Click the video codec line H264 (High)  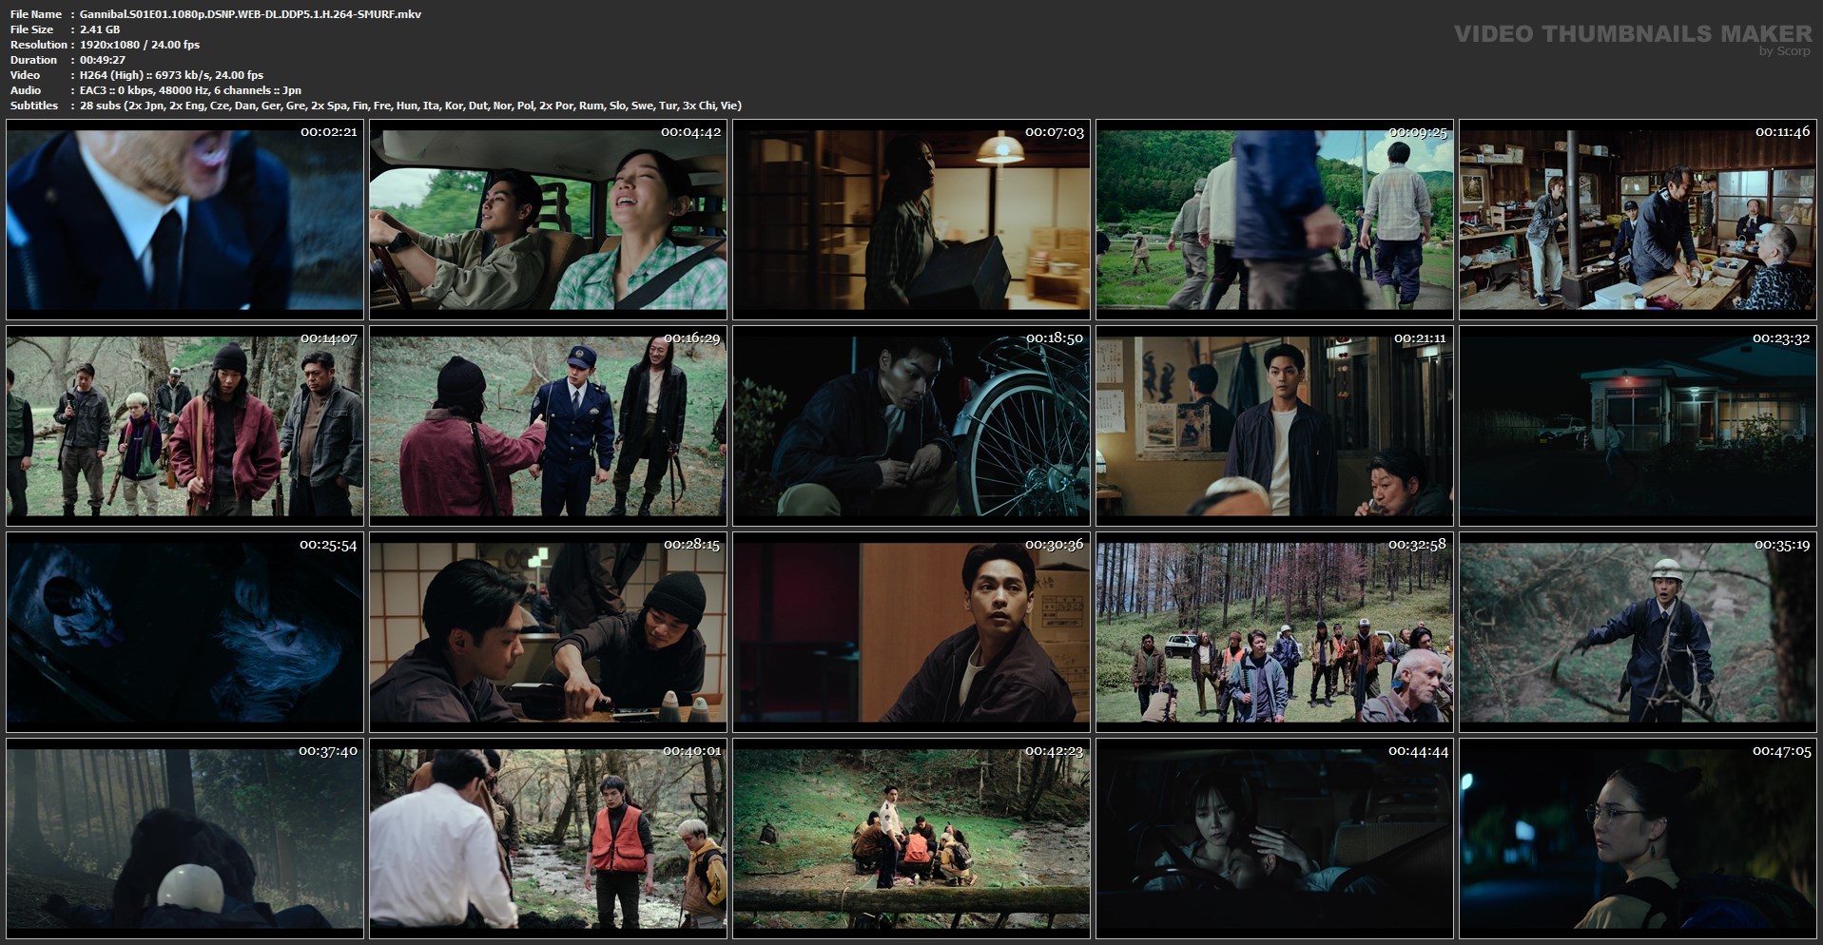172,75
